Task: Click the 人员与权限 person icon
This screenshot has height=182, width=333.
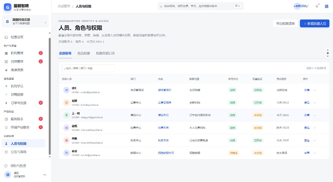Action: coord(7,144)
